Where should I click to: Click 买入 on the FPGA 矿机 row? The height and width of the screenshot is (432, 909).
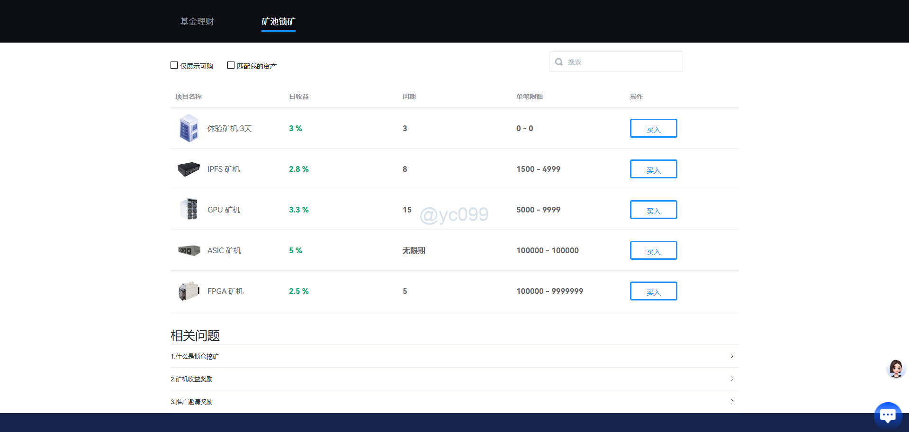[x=653, y=291]
